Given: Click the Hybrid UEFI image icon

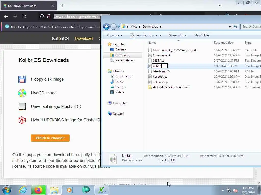Looking at the screenshot, I should coord(22,120).
